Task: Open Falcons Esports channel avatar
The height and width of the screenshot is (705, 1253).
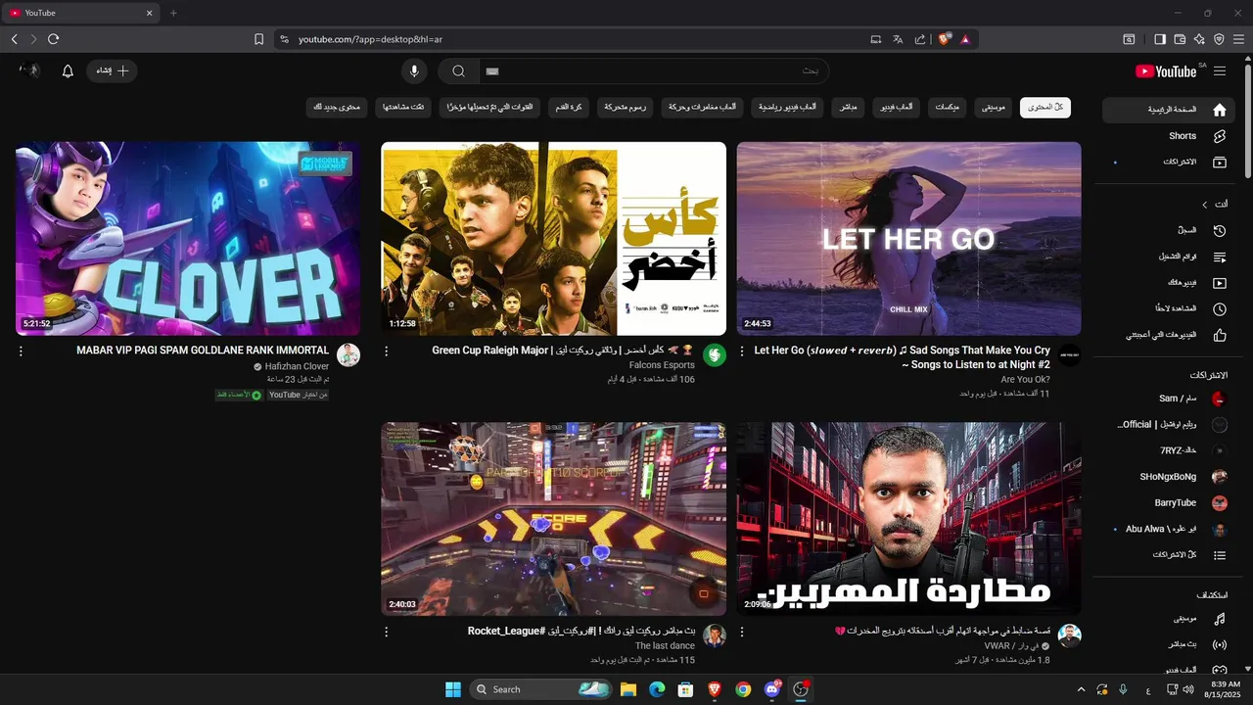Action: [x=715, y=354]
